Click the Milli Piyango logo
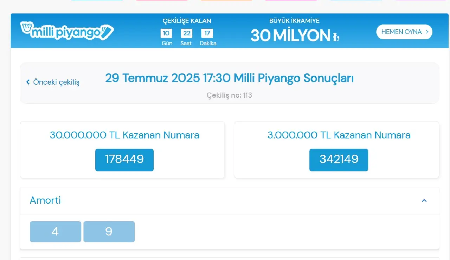This screenshot has width=450, height=260. pos(67,31)
